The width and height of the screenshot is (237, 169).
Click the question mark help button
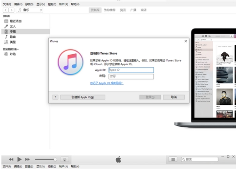[x=55, y=97]
